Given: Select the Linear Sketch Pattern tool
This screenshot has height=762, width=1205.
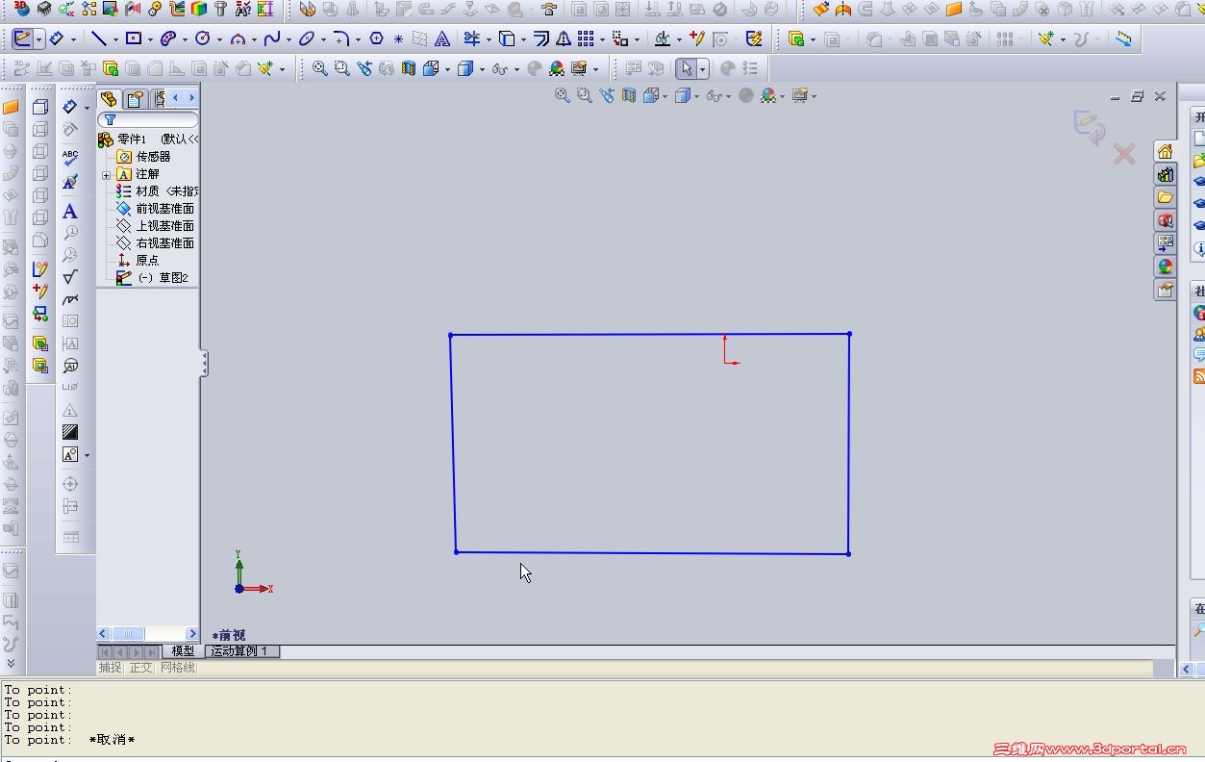Looking at the screenshot, I should [x=586, y=39].
